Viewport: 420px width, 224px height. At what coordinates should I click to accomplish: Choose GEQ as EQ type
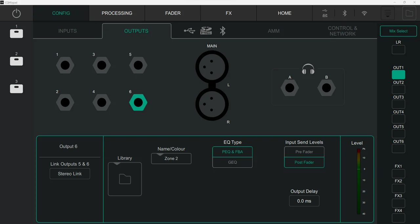(x=232, y=162)
